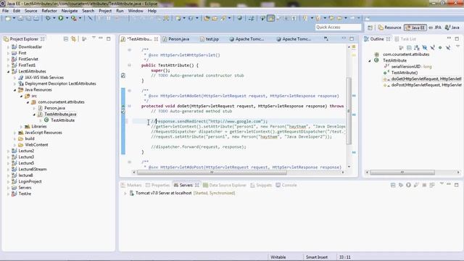464x261 pixels.
Task: Switch to Java EE perspective
Action: [x=415, y=28]
